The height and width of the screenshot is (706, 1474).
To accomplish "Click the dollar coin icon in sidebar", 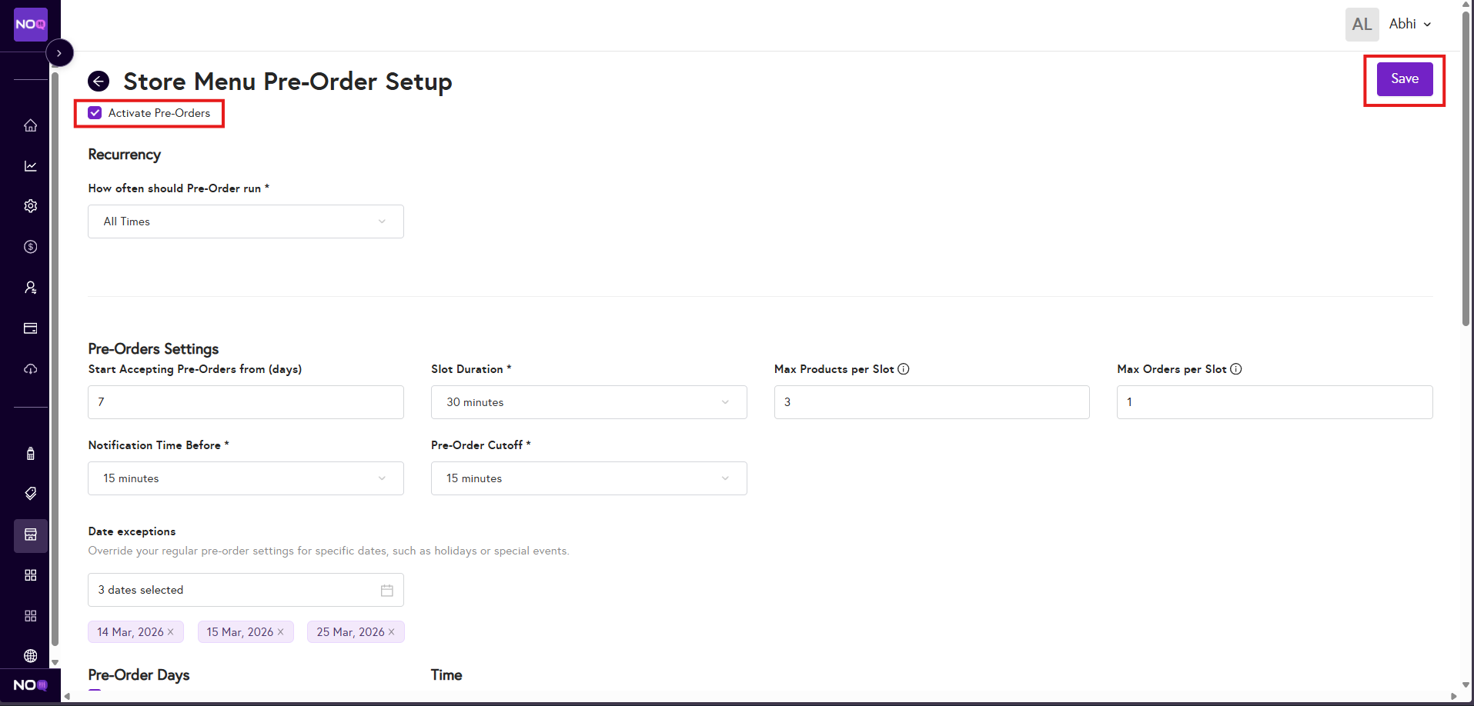I will 31,247.
